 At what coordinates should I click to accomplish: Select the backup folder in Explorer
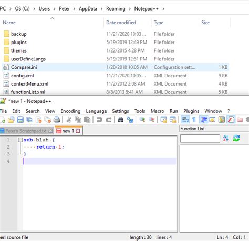click(x=19, y=34)
